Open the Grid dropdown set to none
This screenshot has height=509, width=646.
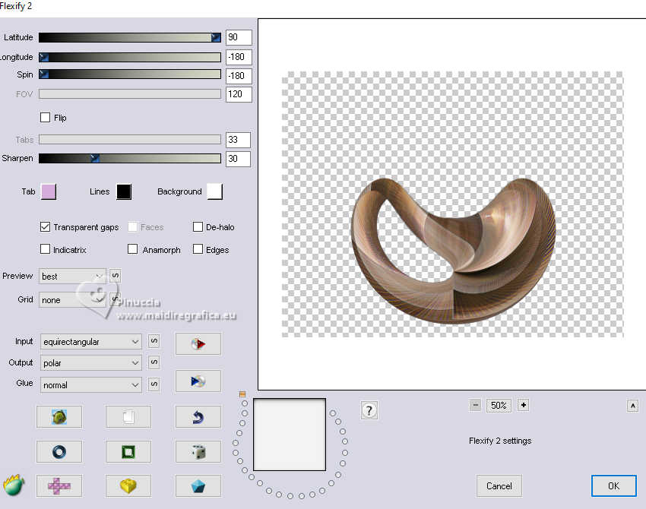(x=72, y=300)
